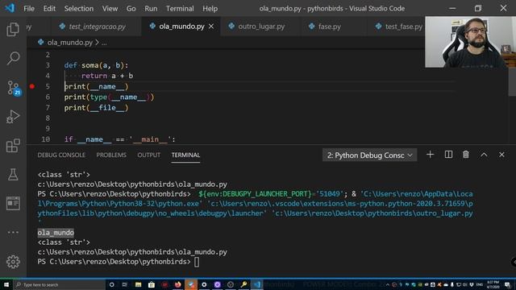
Task: Open the Extensions view
Action: (x=13, y=146)
